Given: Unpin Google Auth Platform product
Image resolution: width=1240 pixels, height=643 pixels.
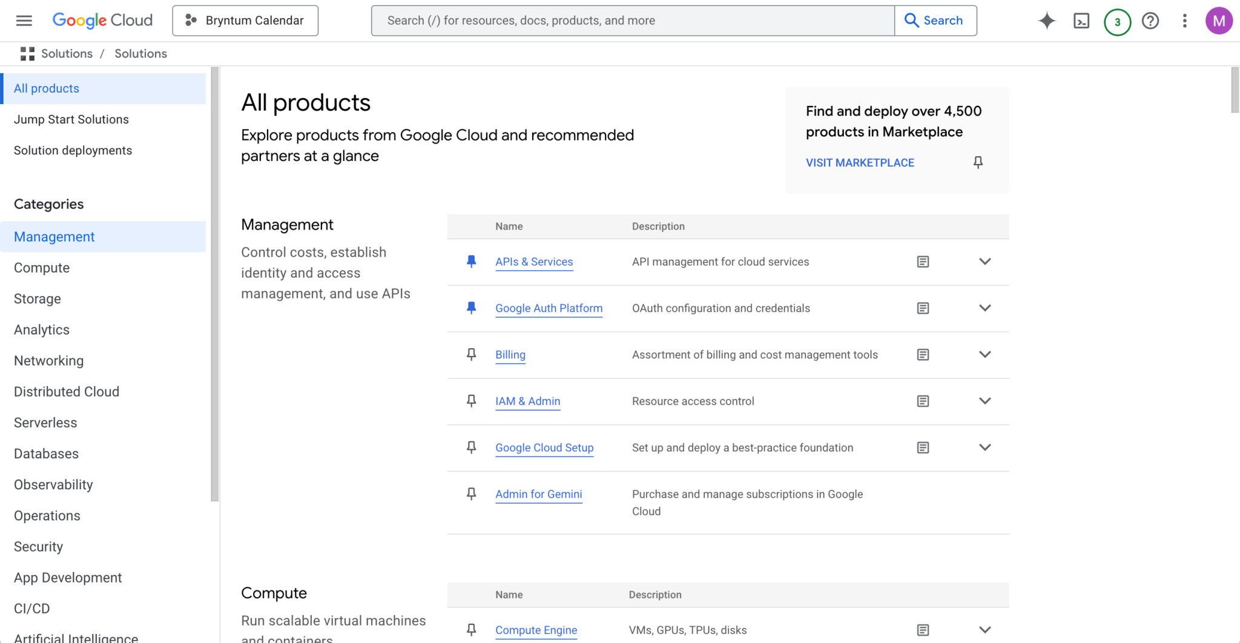Looking at the screenshot, I should [x=471, y=308].
